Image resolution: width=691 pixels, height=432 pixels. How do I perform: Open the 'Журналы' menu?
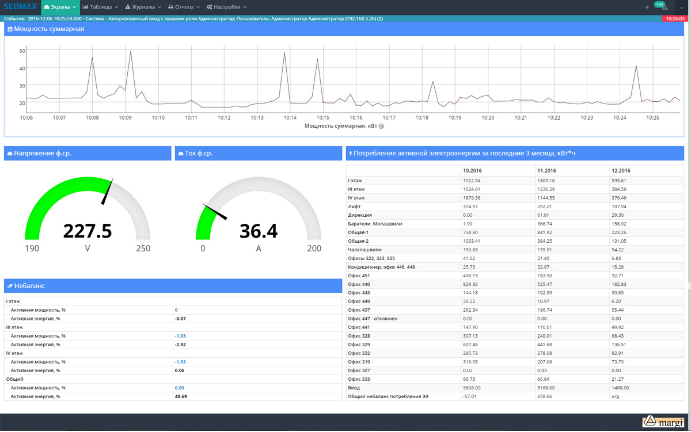[143, 7]
